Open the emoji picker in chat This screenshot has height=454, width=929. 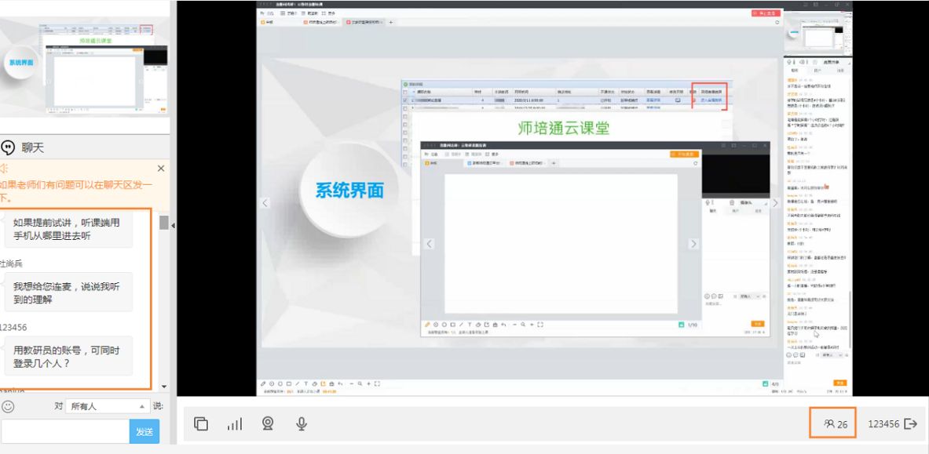pos(8,406)
